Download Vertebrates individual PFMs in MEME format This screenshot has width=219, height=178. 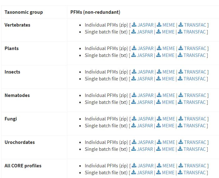coord(169,25)
